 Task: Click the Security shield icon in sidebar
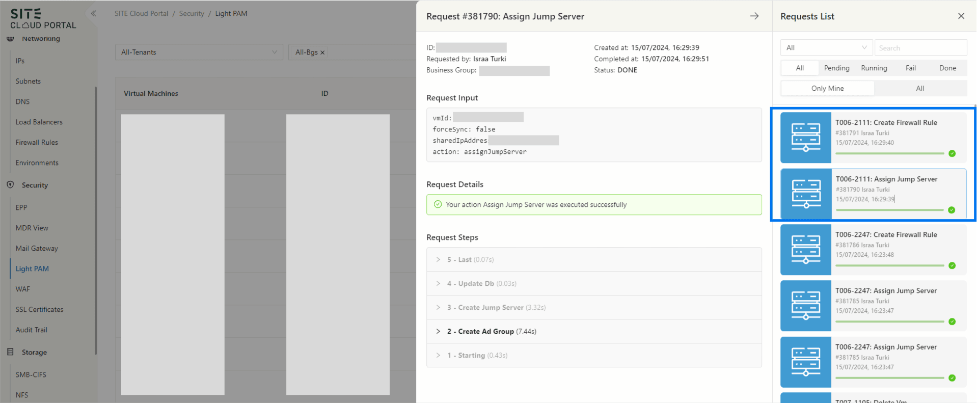click(x=10, y=185)
